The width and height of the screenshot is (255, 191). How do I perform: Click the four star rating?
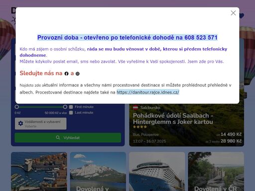[140, 127]
